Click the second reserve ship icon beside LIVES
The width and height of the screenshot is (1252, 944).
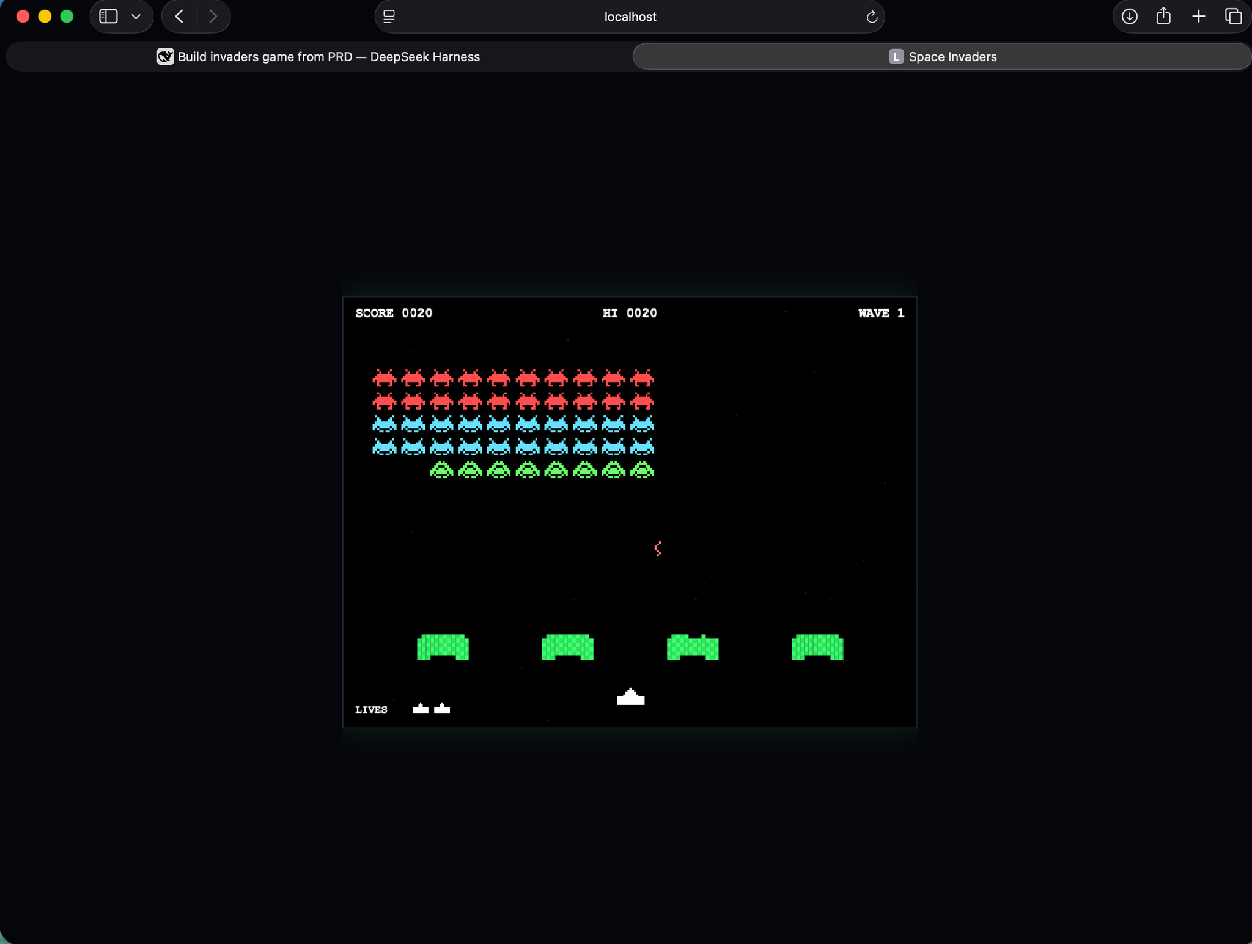coord(442,709)
